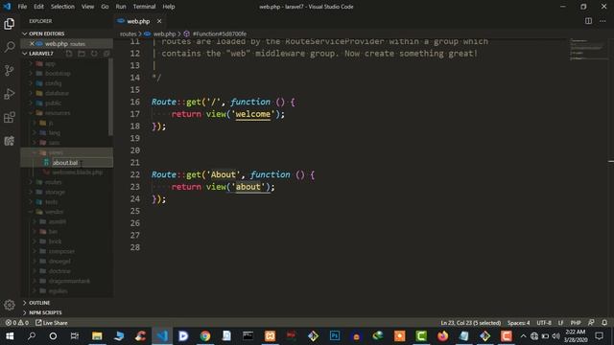Open the Run menu
Viewport: 614px width, 345px height.
tap(121, 7)
